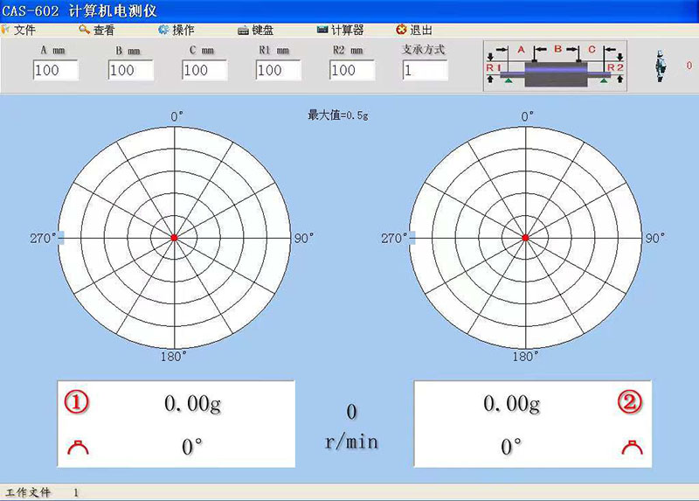
Task: Click the R2 mm input field
Action: point(352,70)
